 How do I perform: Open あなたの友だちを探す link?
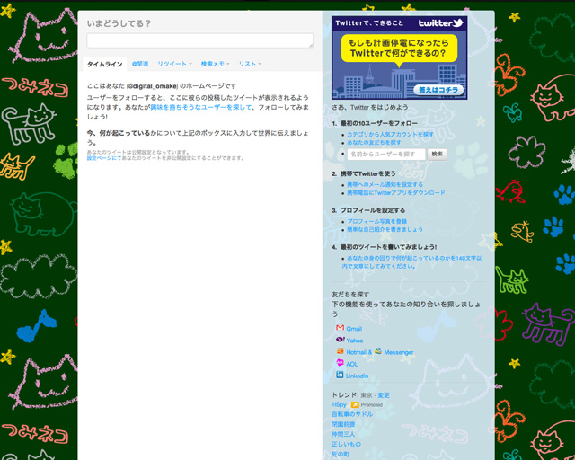pyautogui.click(x=374, y=142)
